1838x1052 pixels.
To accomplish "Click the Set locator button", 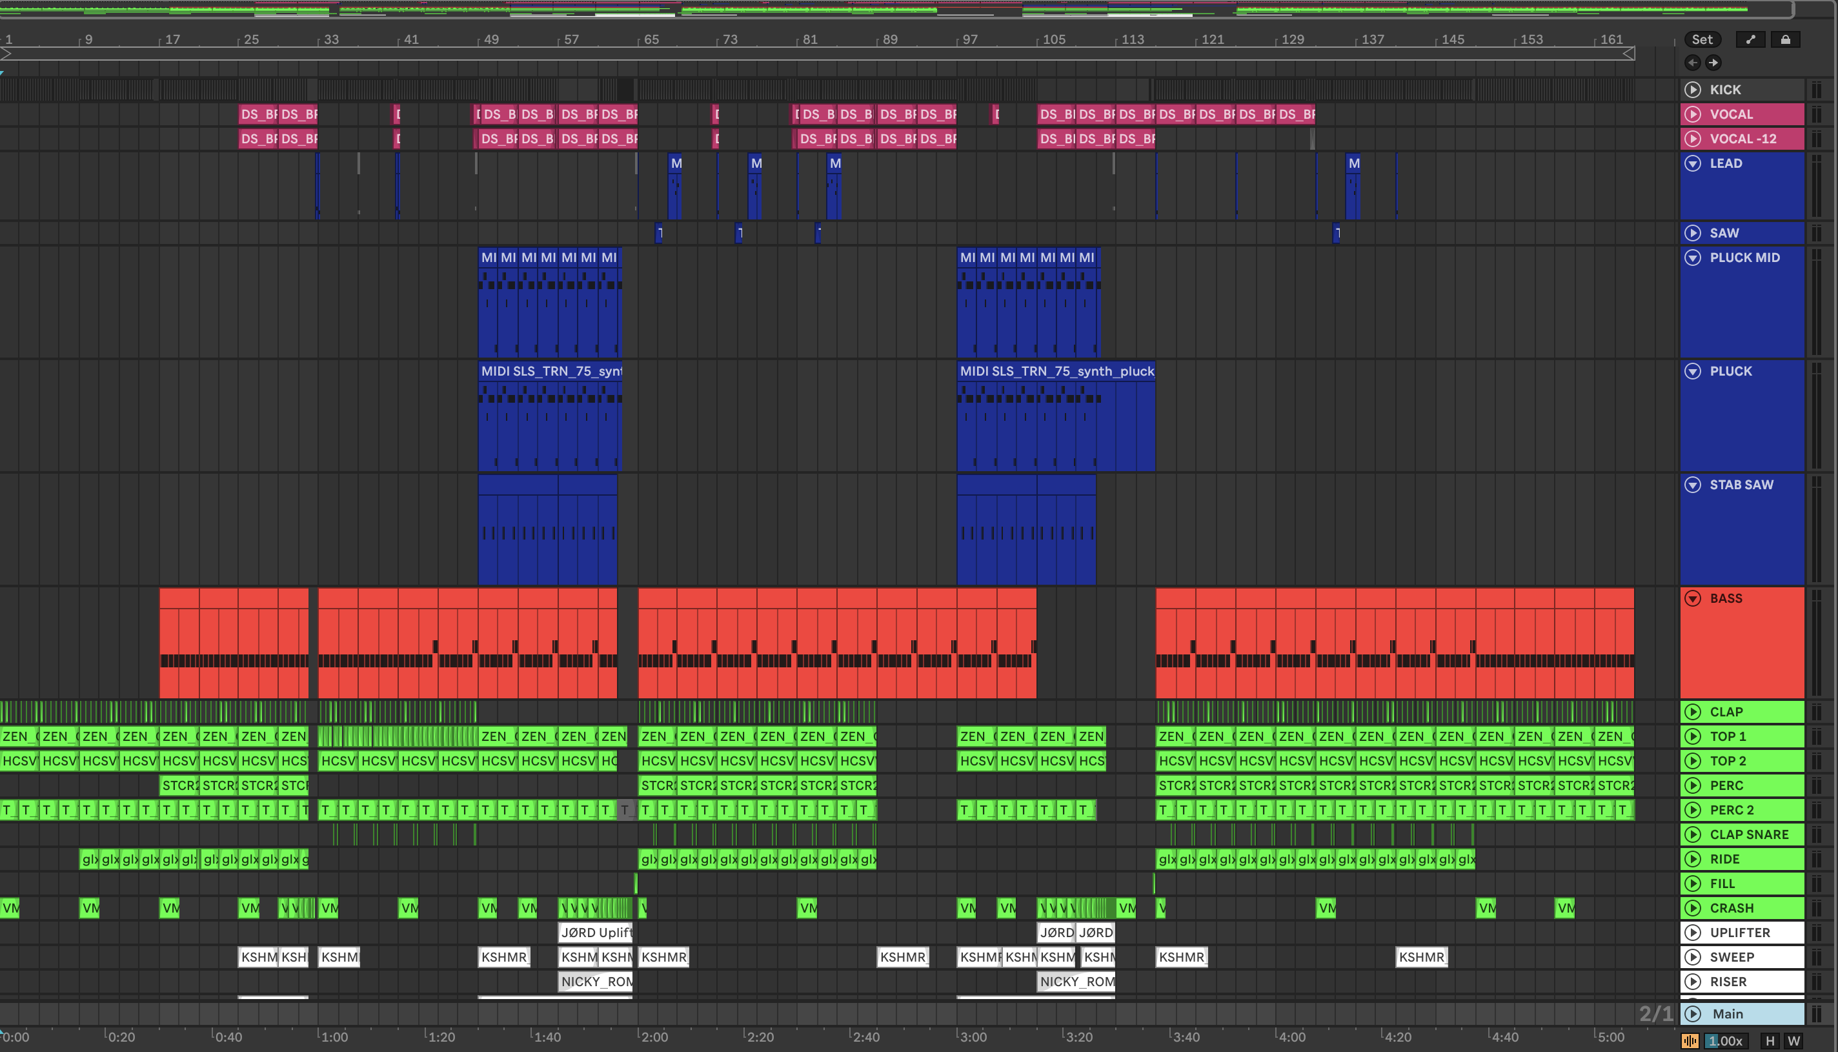I will [1702, 40].
